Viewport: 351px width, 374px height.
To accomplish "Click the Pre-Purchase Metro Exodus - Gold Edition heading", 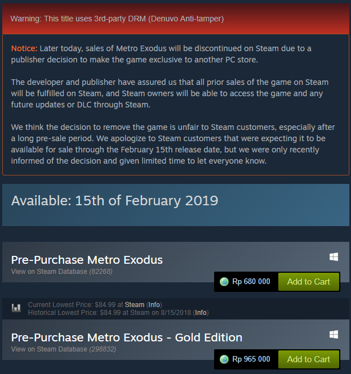I will [x=127, y=337].
